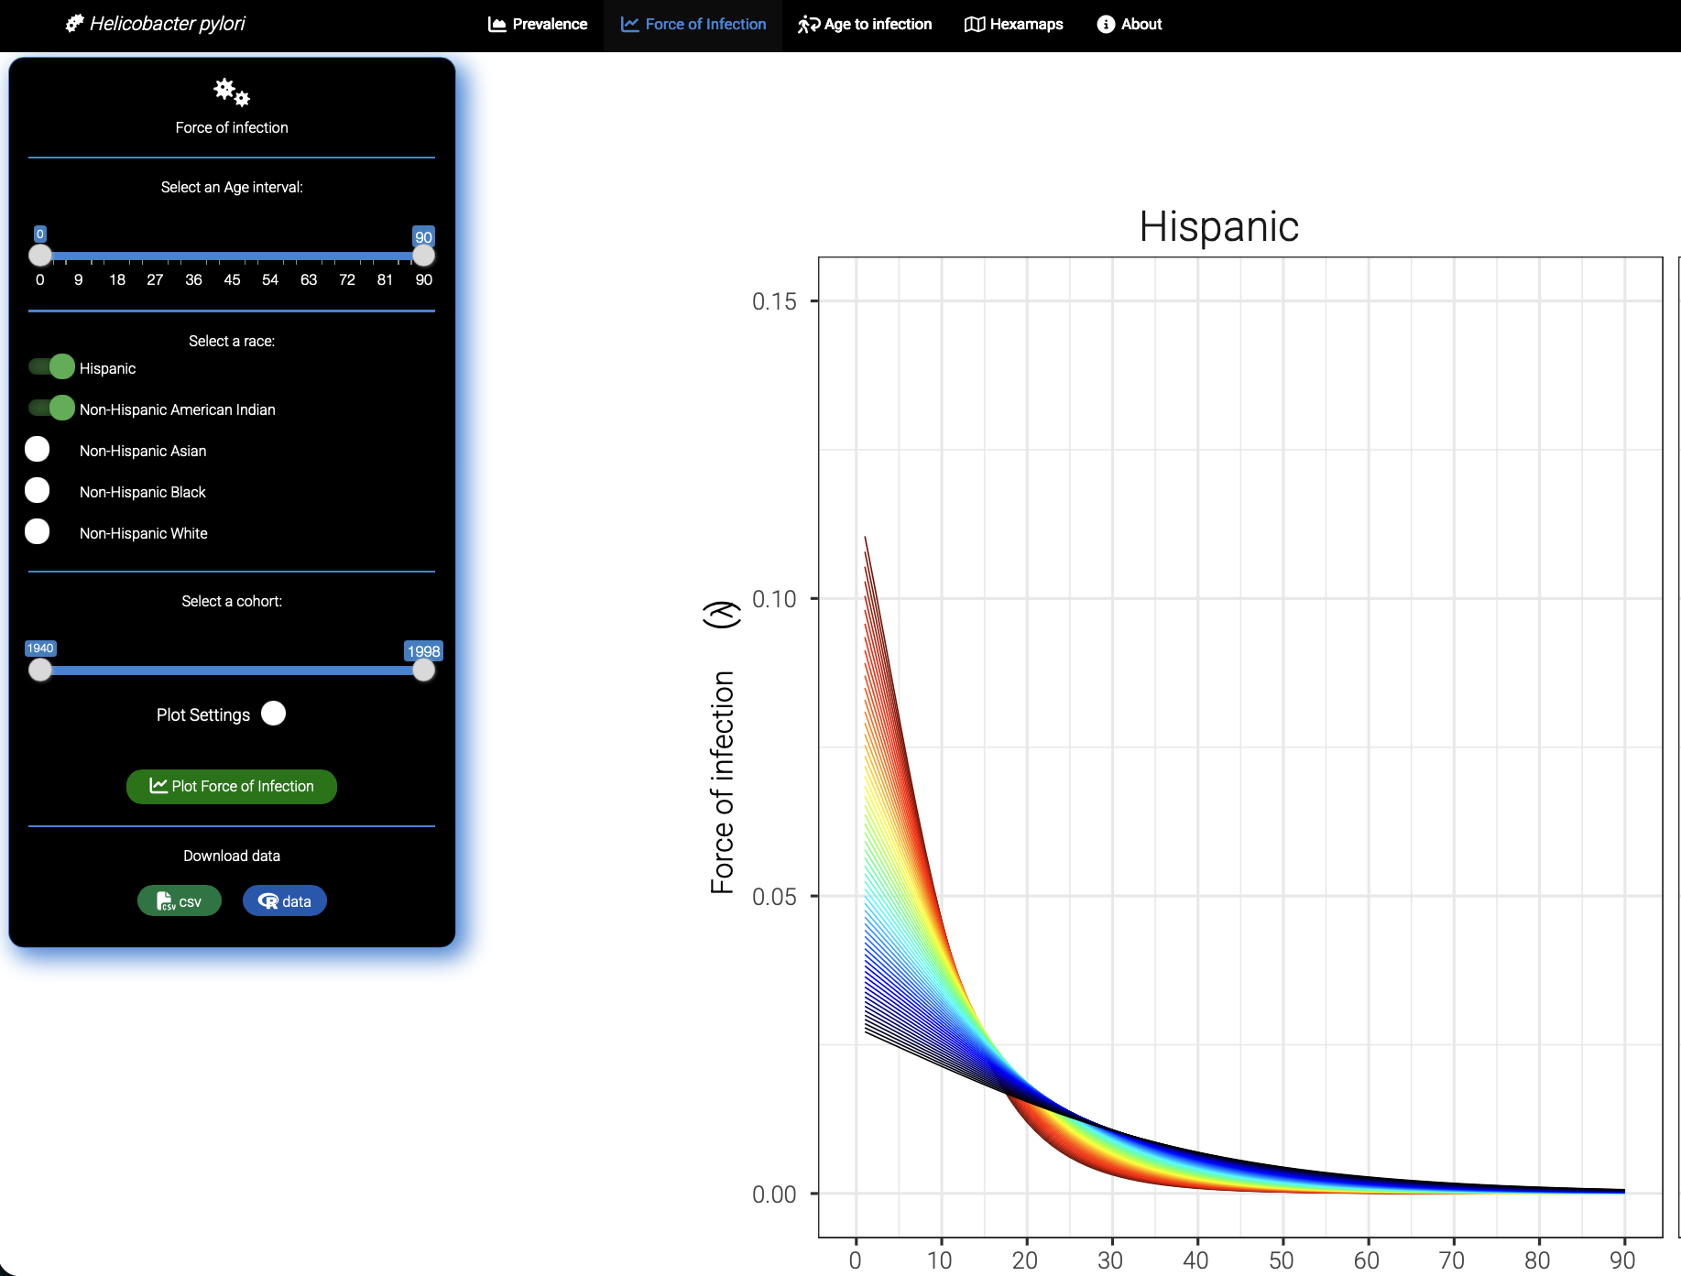Image resolution: width=1681 pixels, height=1276 pixels.
Task: Click the age slider upper handle at 90
Action: (x=423, y=256)
